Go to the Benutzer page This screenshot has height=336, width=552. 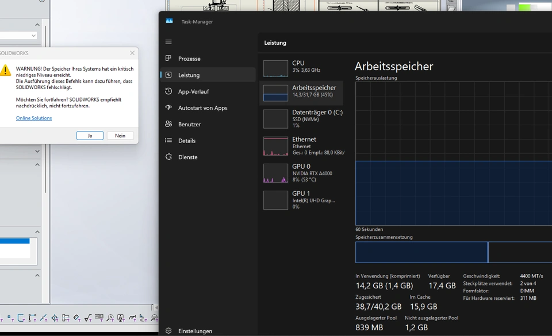point(208,125)
